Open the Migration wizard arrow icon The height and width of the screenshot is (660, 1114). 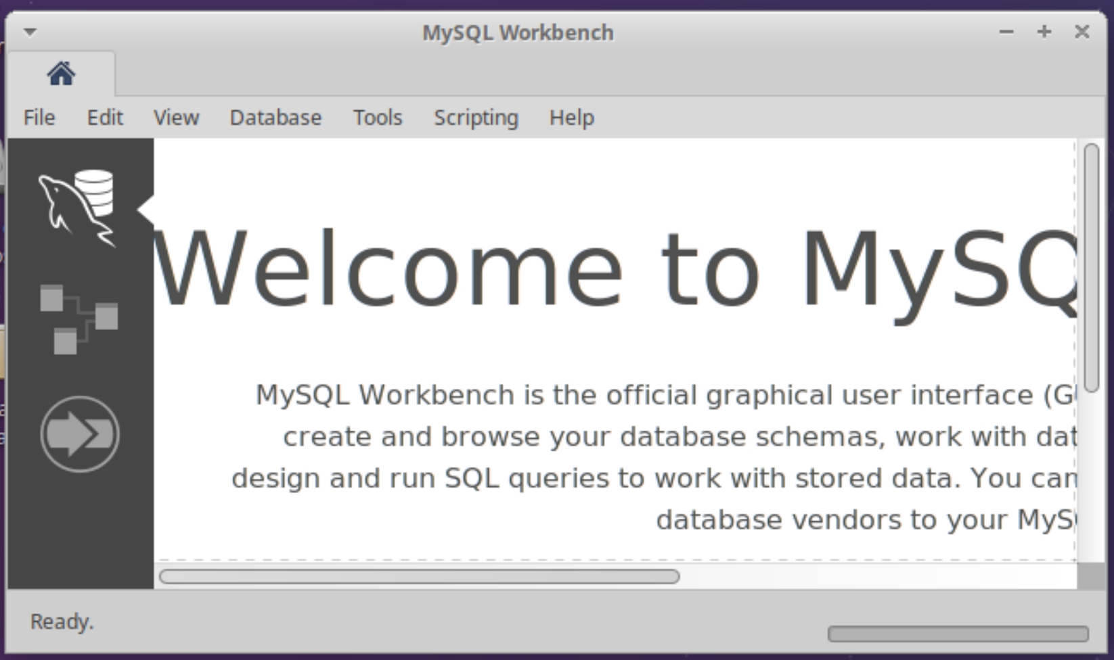80,434
